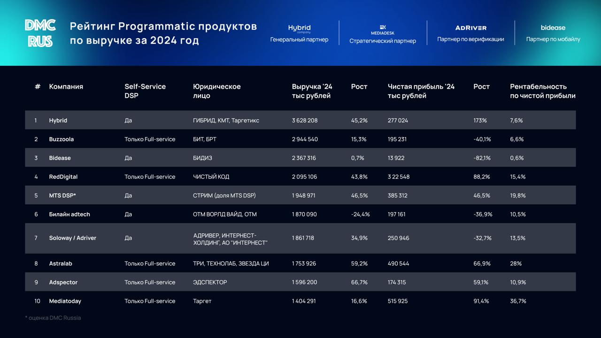Viewport: 601px width, 338px height.
Task: Open the Рост column sorting options
Action: 359,86
